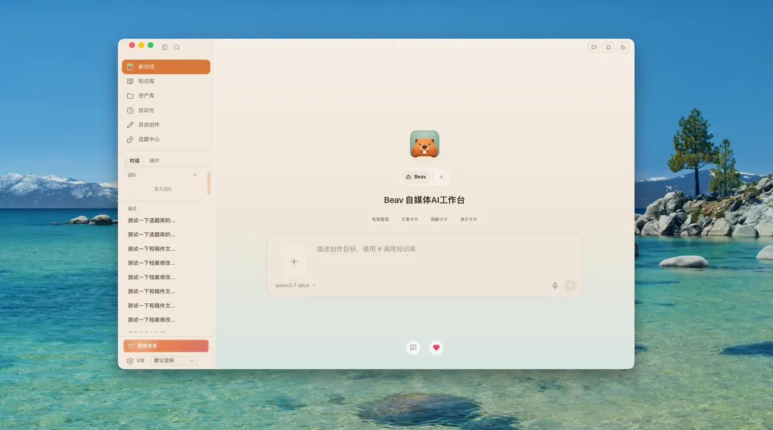
Task: Go to the 资产库 assets library
Action: pos(166,96)
